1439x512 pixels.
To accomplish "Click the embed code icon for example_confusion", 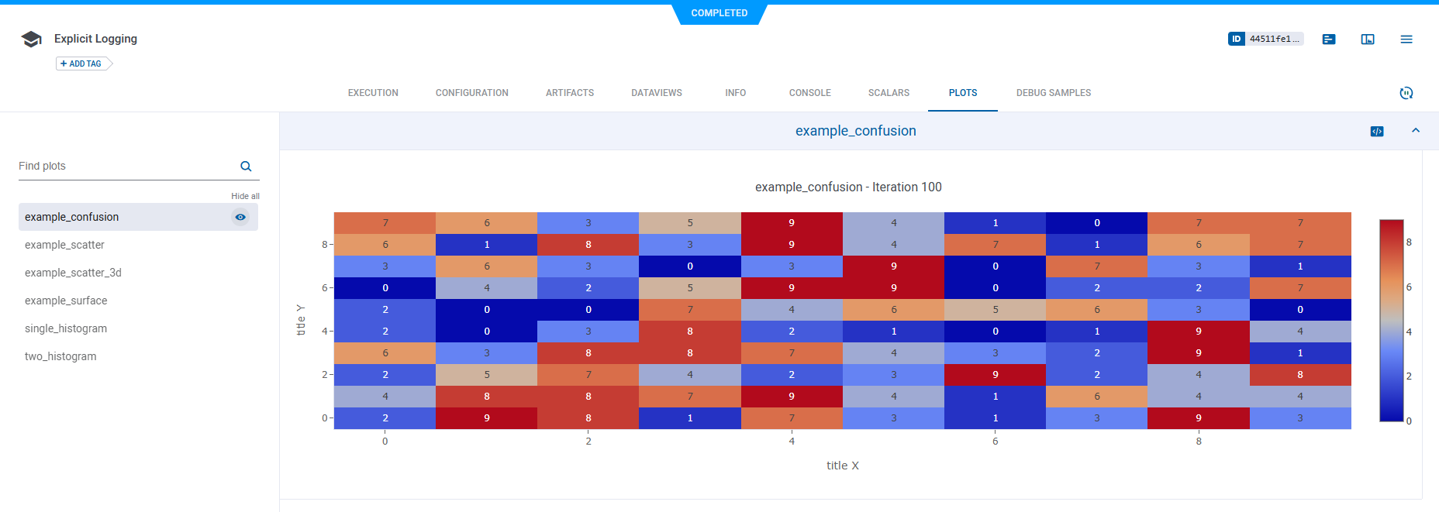I will [x=1377, y=132].
